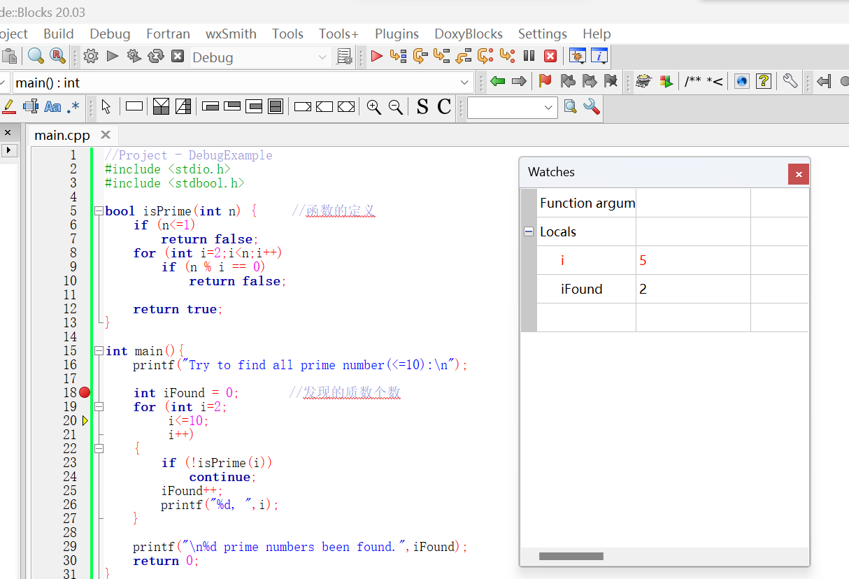Click the Rebuild icon with circular arrows
The height and width of the screenshot is (579, 849).
point(155,57)
